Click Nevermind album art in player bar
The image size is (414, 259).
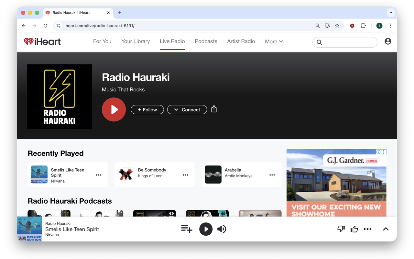click(x=29, y=229)
